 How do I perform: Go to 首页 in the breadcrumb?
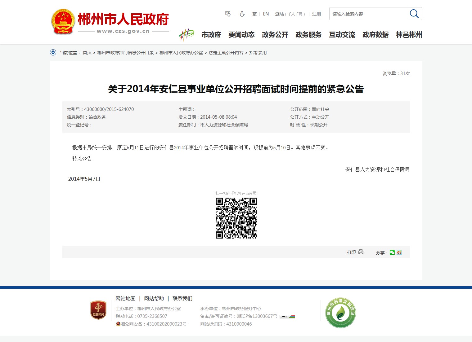point(87,53)
